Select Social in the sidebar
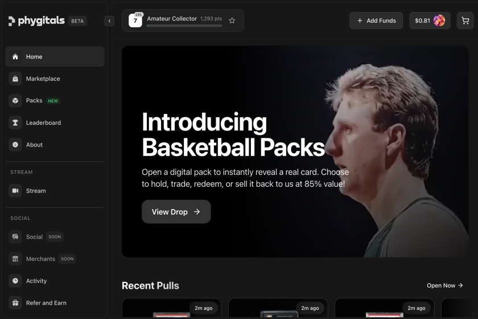 pos(34,237)
